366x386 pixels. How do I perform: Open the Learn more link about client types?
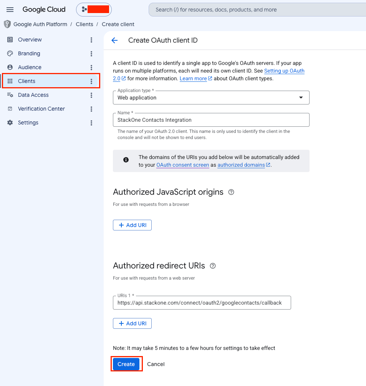point(193,78)
